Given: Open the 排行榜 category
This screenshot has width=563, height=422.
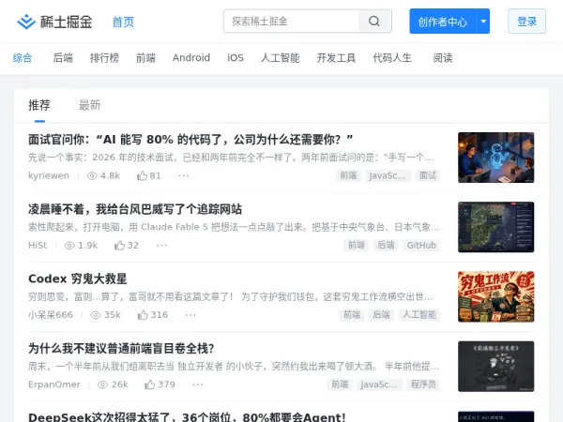Looking at the screenshot, I should point(104,58).
